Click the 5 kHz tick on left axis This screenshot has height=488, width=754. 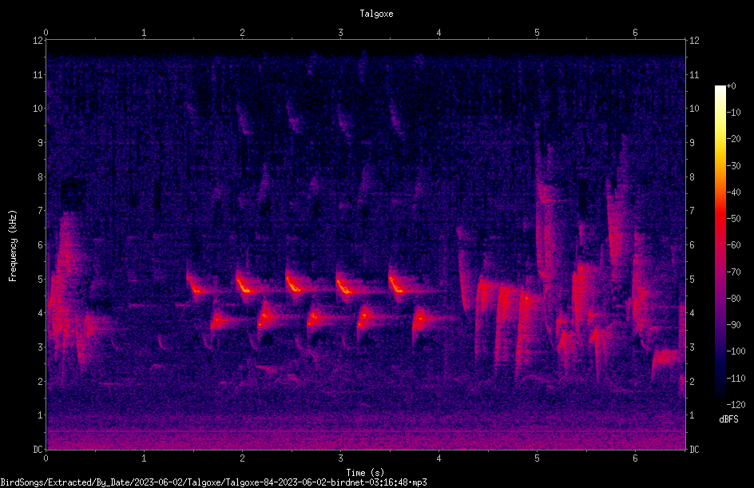coord(41,280)
